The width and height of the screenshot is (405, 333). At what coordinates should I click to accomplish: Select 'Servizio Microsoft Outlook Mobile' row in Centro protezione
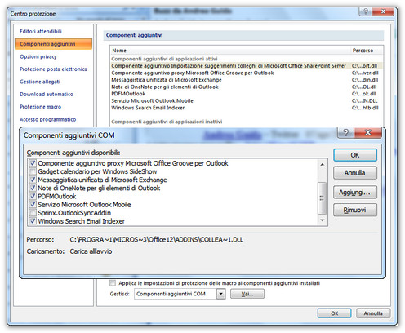tap(247, 100)
